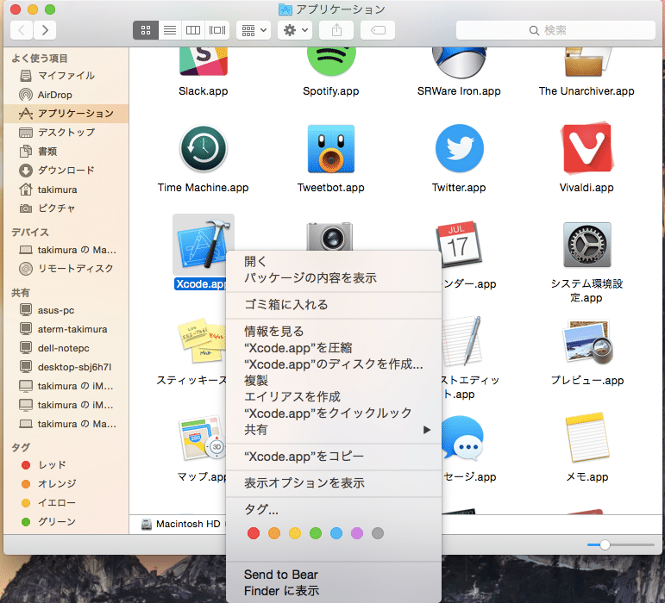Select the TextEdit paper and pen icon
This screenshot has height=603, width=665.
[462, 341]
